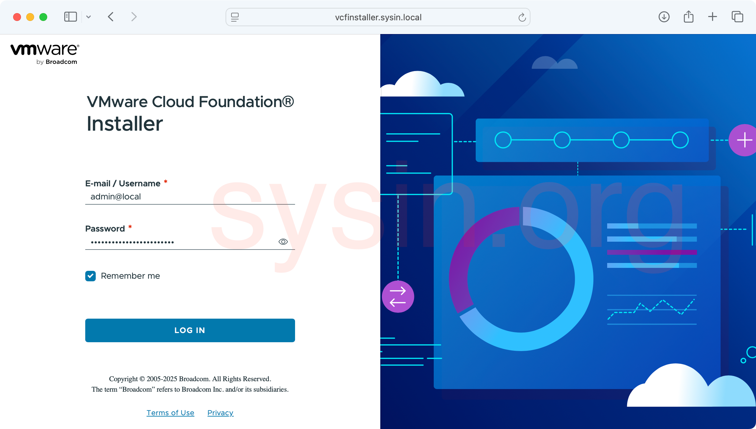Toggle the Safari sidebar icon

coord(70,17)
